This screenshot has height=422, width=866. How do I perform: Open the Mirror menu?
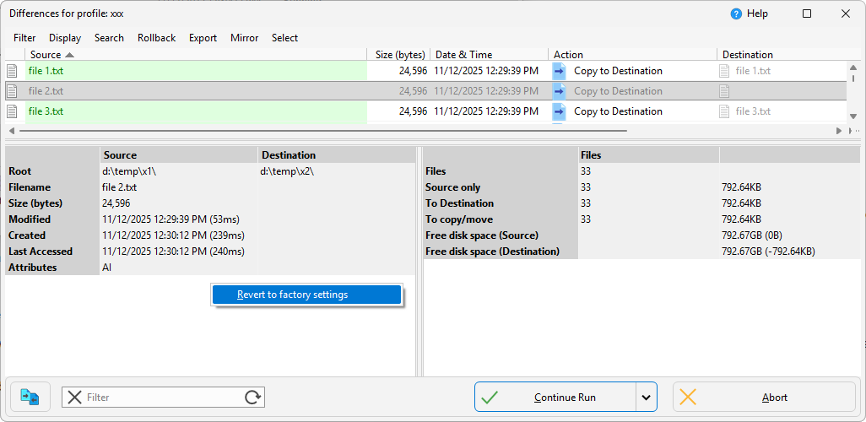244,38
